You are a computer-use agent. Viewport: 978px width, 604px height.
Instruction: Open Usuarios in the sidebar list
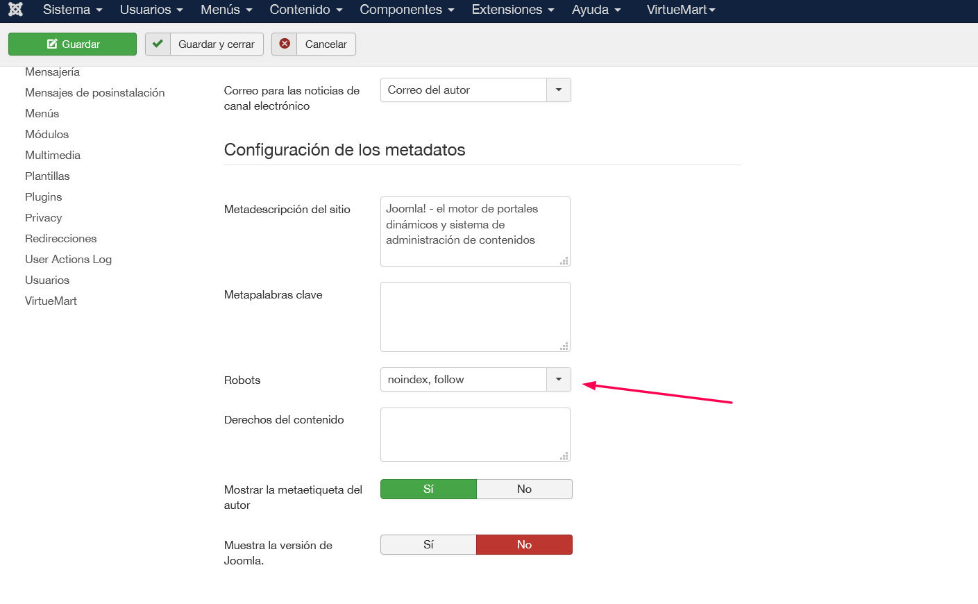click(x=47, y=280)
